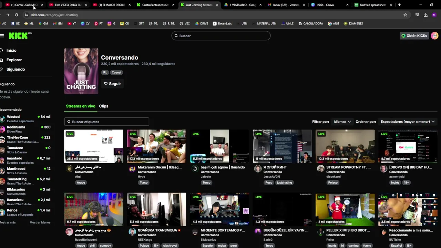
Task: Click the Casual category tag
Action: click(116, 72)
